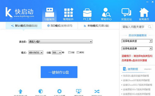Click the 使用教程 document icon

pos(124,69)
